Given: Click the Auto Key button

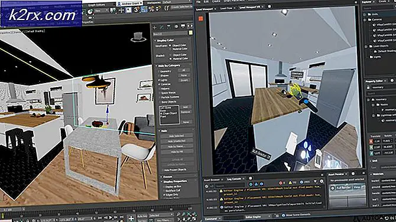Looking at the screenshot, I should 142,216.
